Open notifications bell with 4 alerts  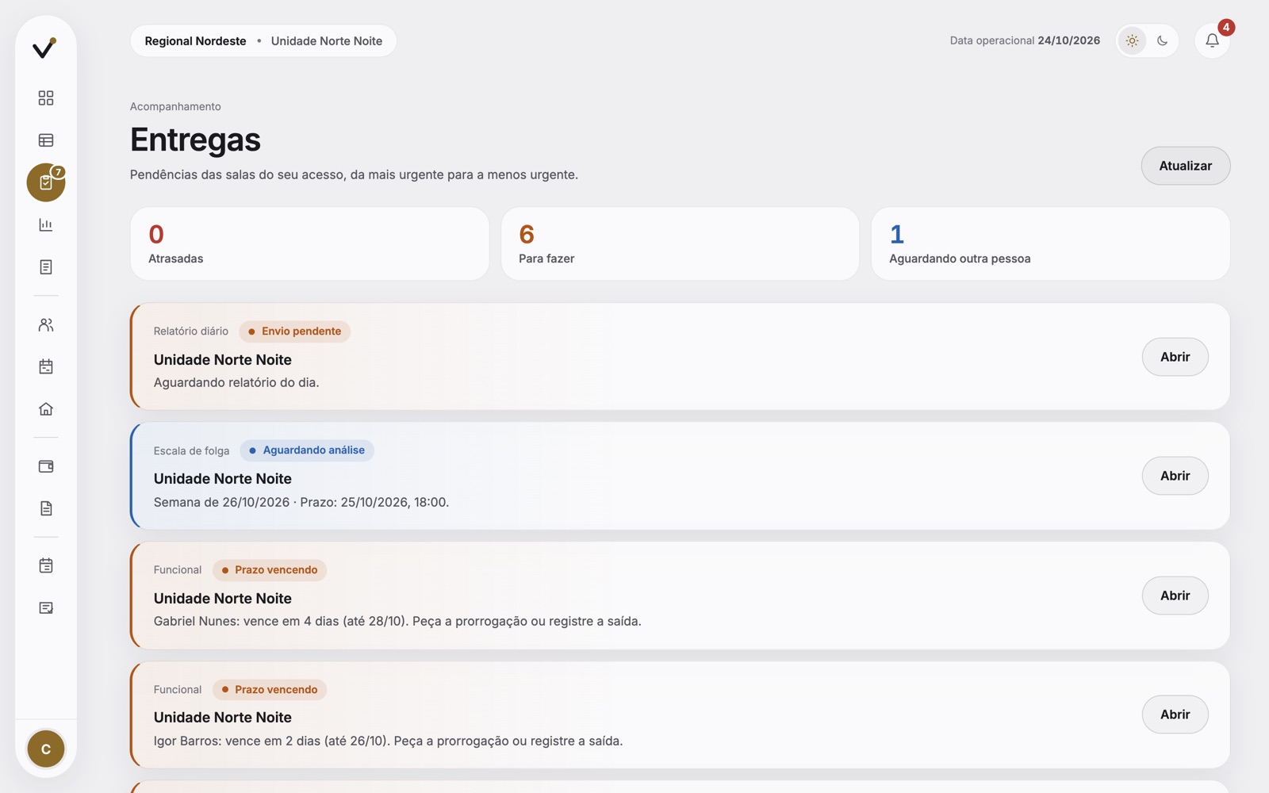pos(1212,40)
